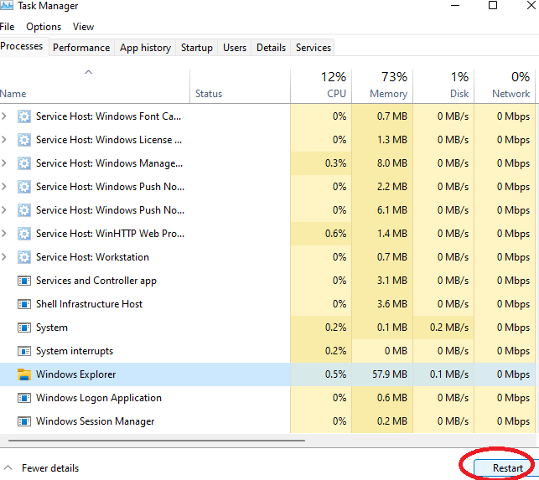Click gear icon of Service Host: Windows Font Cache
539x480 pixels.
click(24, 116)
